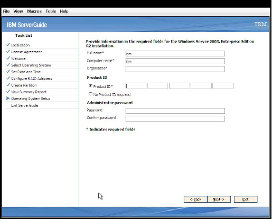Select the Localization task

[x=20, y=45]
